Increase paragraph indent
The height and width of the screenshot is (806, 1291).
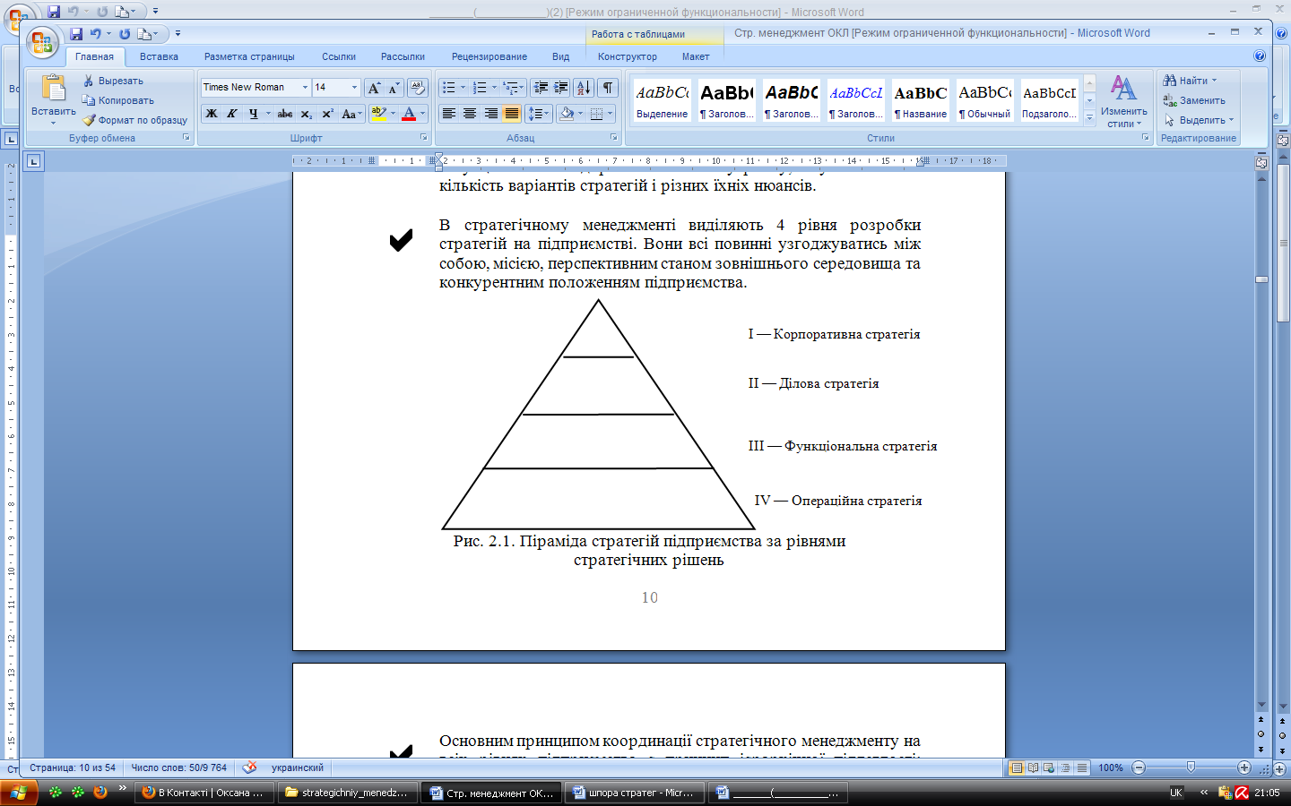click(560, 87)
